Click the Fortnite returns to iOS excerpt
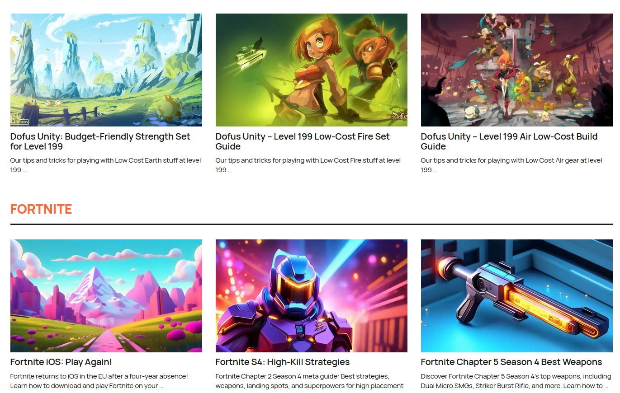This screenshot has width=620, height=393. [99, 381]
